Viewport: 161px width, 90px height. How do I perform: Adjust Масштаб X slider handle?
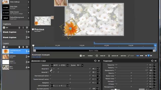(58, 69)
